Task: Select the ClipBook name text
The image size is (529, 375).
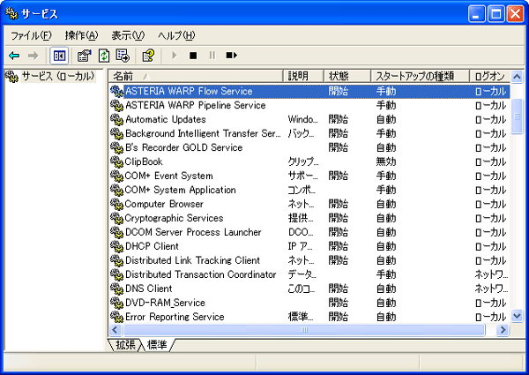Action: point(144,161)
